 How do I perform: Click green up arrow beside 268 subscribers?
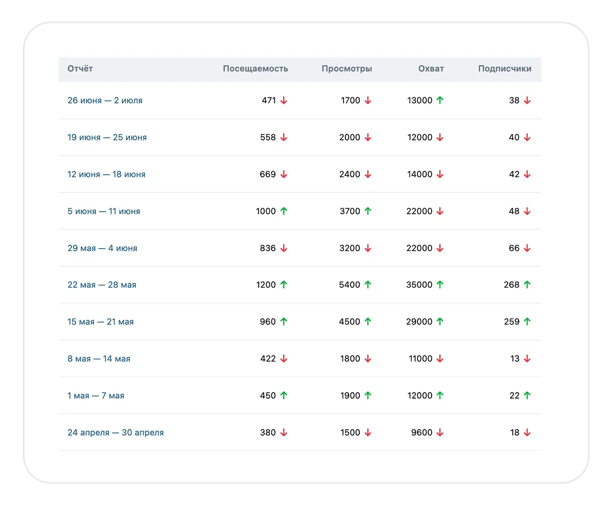(527, 285)
